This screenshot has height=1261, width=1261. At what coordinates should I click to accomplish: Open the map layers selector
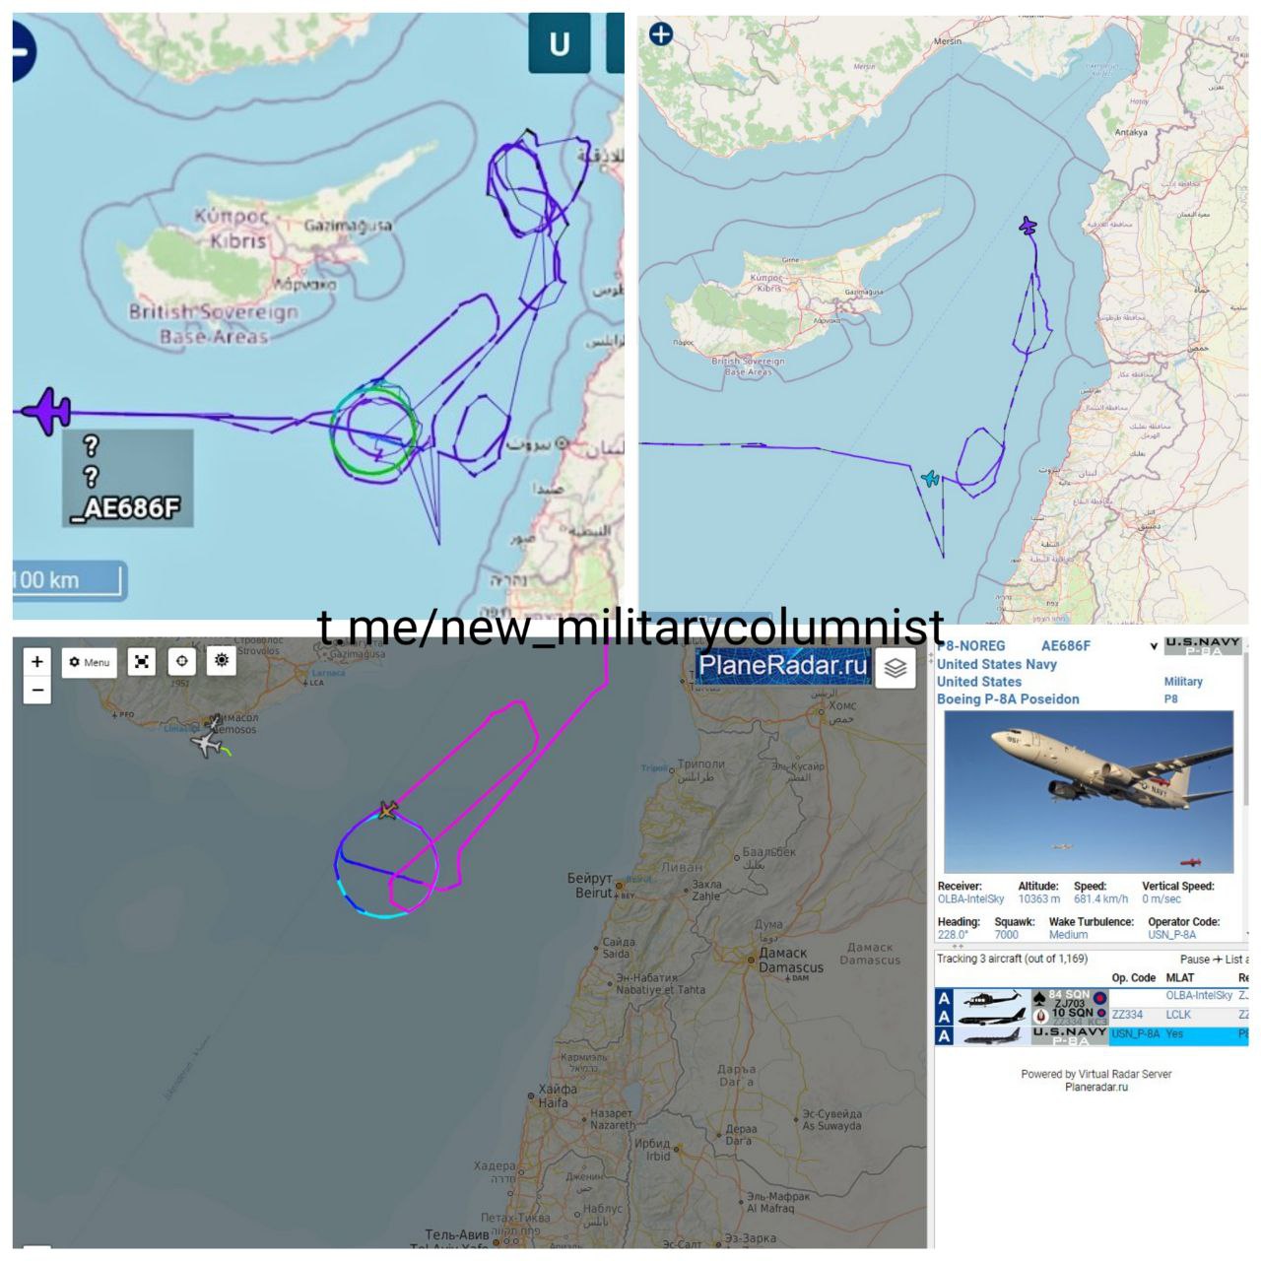tap(895, 668)
